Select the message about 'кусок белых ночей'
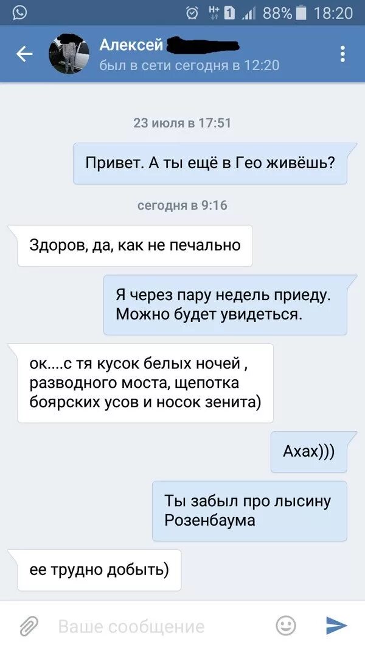 pyautogui.click(x=145, y=383)
